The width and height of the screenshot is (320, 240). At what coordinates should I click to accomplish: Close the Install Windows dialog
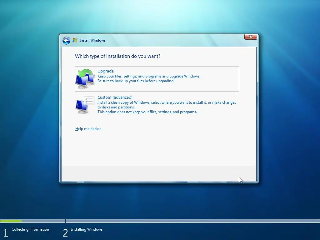(251, 37)
